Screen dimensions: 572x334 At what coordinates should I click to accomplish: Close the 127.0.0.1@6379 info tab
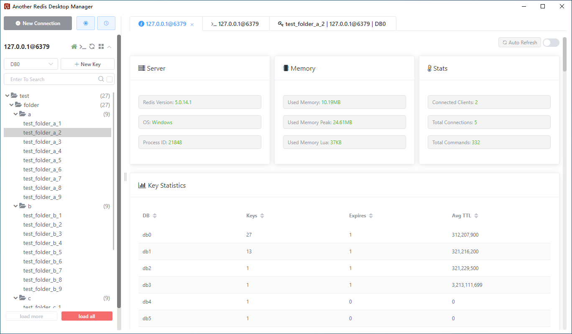192,24
